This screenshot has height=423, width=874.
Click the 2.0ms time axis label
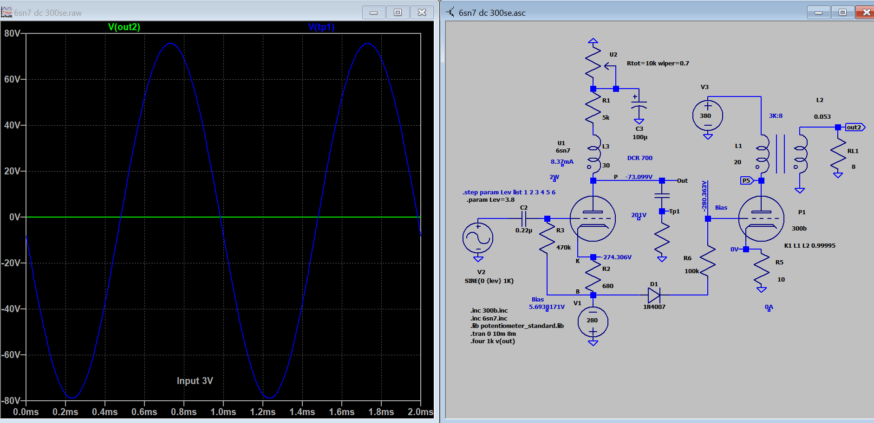click(x=420, y=412)
